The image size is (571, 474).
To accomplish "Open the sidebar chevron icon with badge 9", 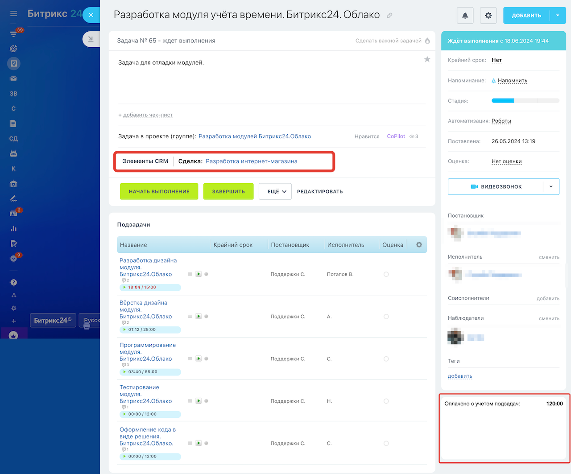I will pos(13,258).
